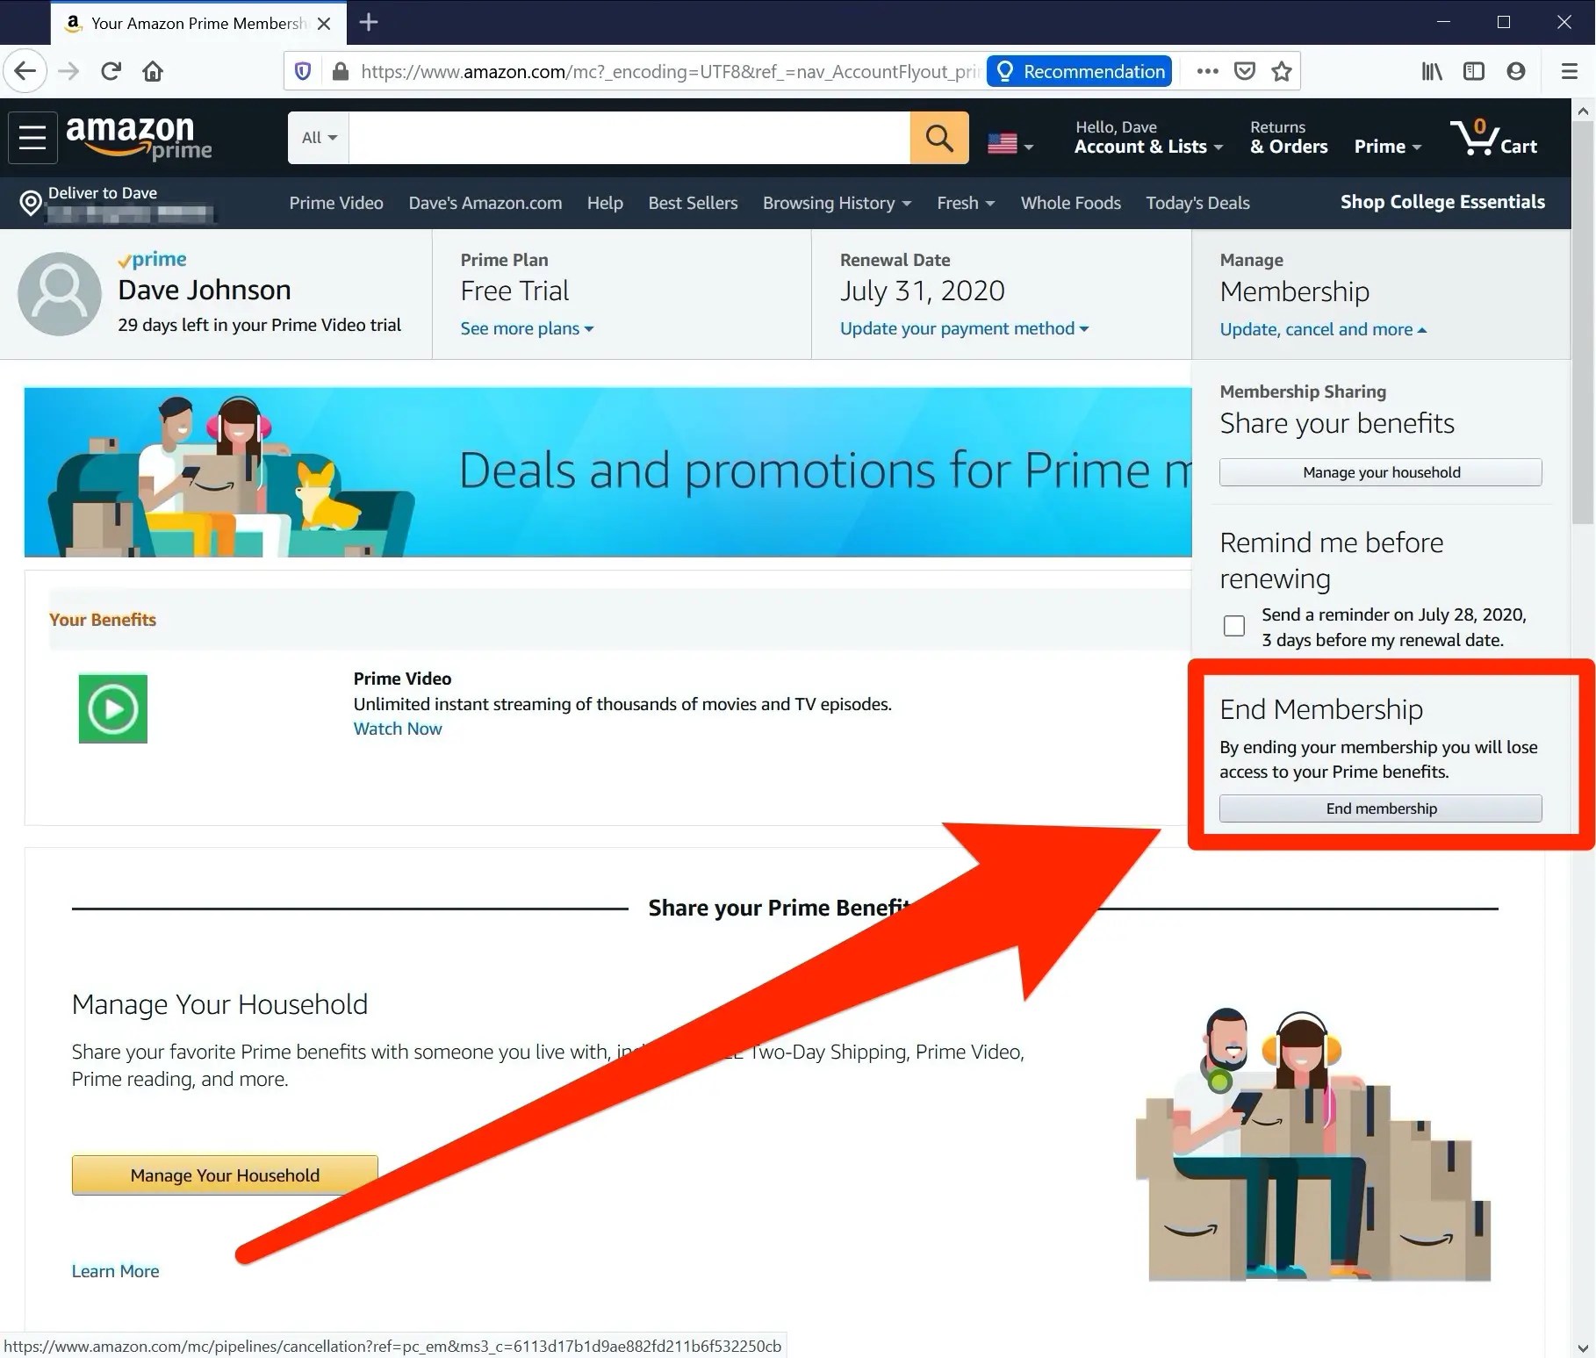Screen dimensions: 1596x1358
Task: Close the Amazon Prime Membership tab
Action: point(324,24)
